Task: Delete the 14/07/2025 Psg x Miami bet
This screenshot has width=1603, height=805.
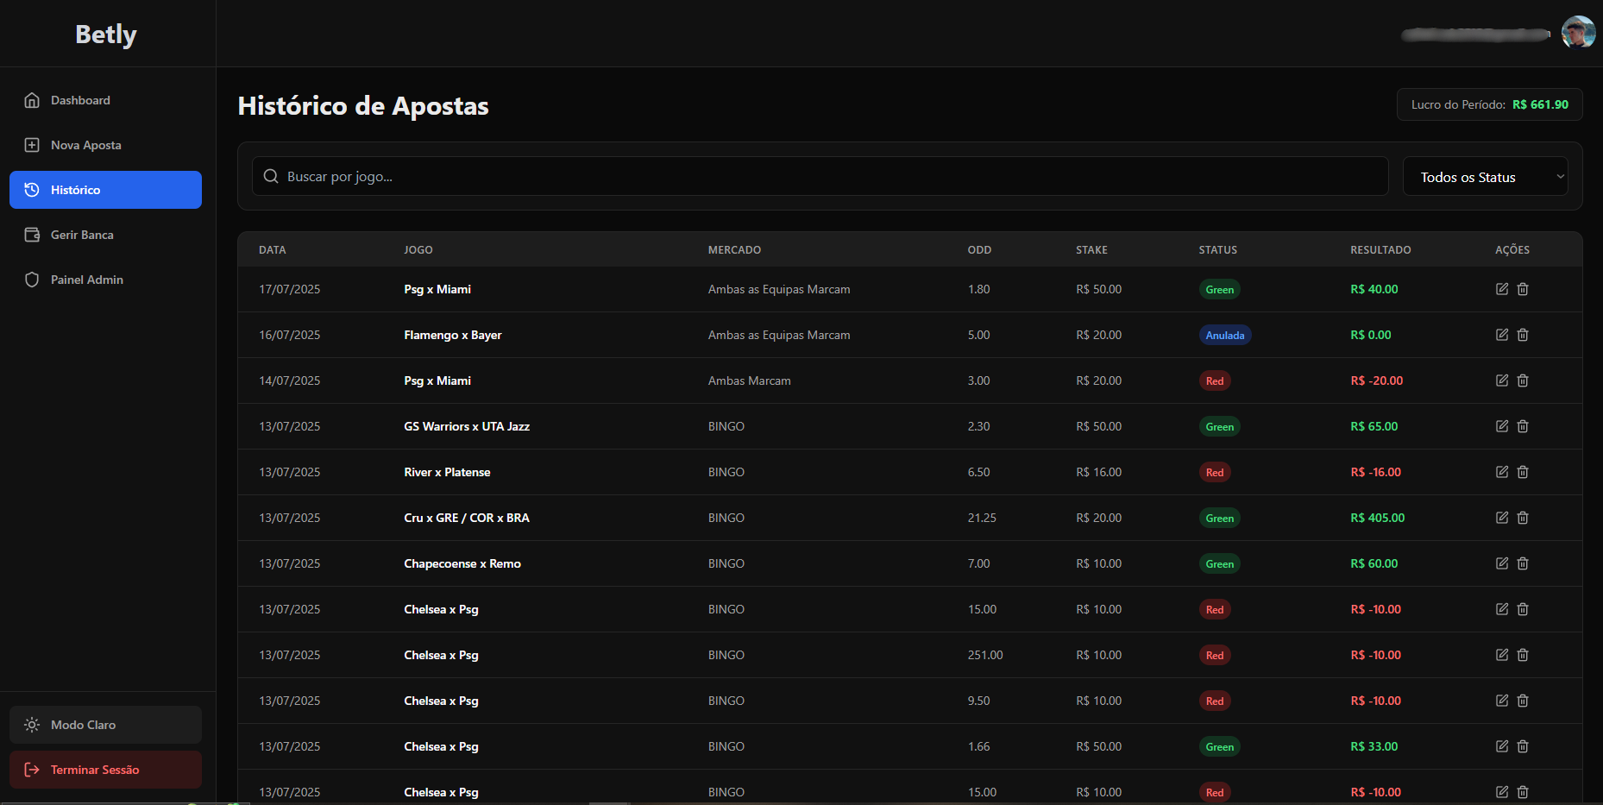Action: tap(1523, 380)
